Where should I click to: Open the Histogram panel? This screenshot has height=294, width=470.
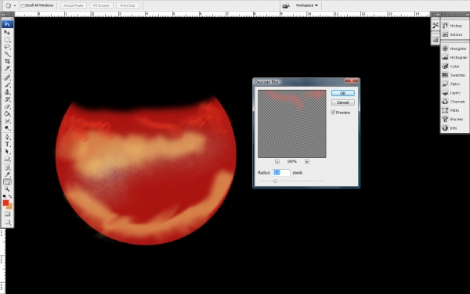point(454,57)
